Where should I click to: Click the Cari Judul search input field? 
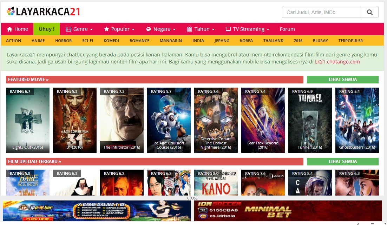tap(320, 12)
